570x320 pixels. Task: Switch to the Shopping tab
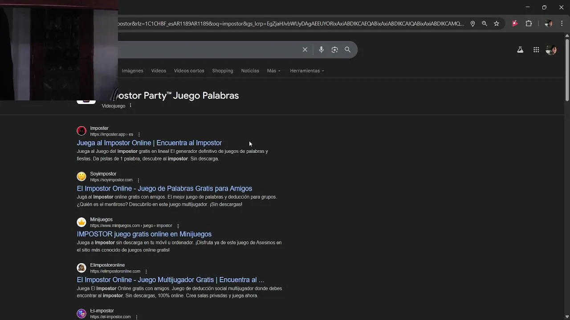point(223,71)
